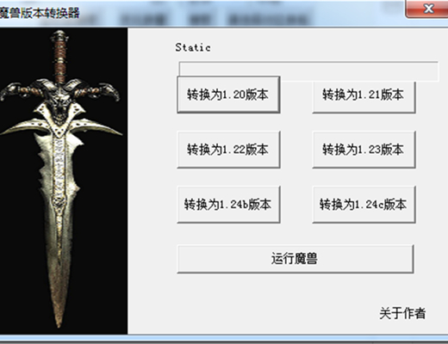The width and height of the screenshot is (448, 344).
Task: Open the 关于作者 about link
Action: (402, 313)
